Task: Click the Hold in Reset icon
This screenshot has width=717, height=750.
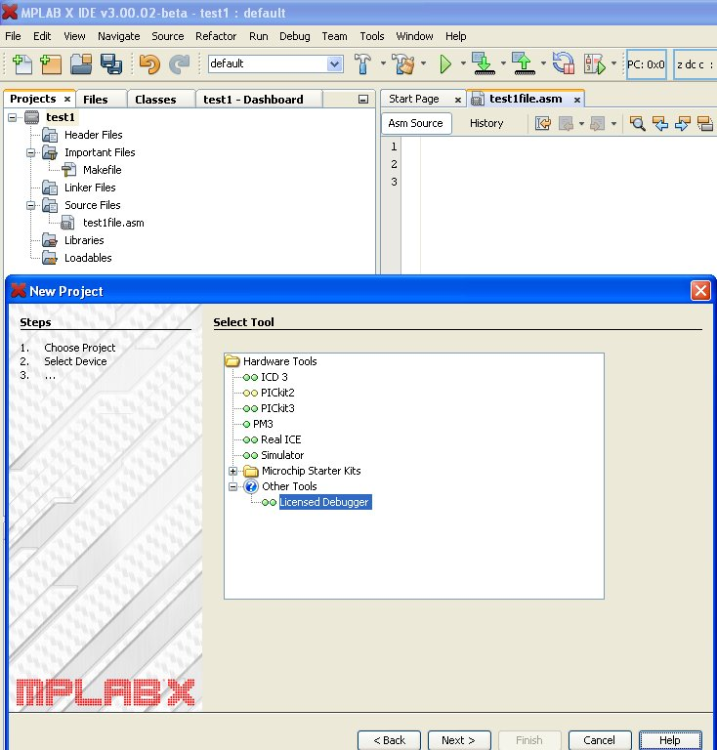Action: (564, 63)
